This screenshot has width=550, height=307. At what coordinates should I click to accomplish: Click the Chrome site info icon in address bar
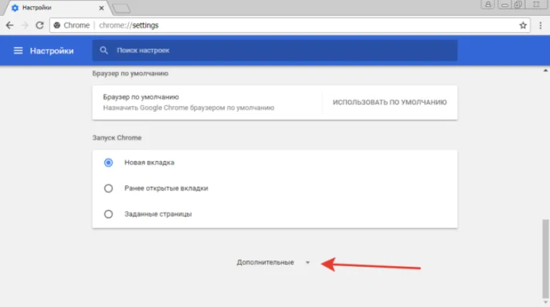pos(57,25)
